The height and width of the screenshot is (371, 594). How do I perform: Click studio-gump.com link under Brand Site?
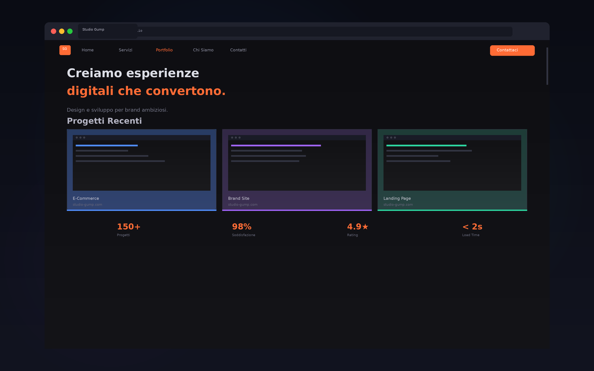(243, 205)
